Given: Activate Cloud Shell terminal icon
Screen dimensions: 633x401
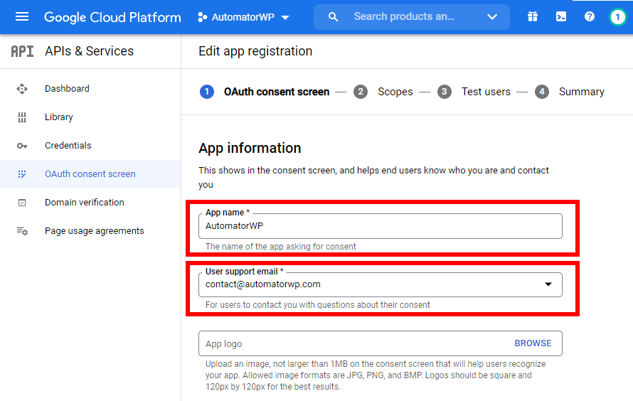Looking at the screenshot, I should coord(561,17).
